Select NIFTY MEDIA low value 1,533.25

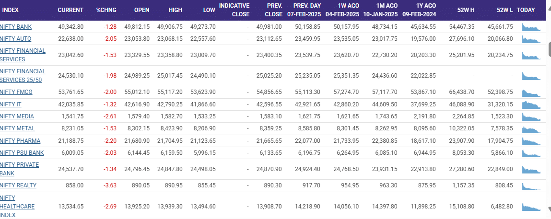[204, 116]
